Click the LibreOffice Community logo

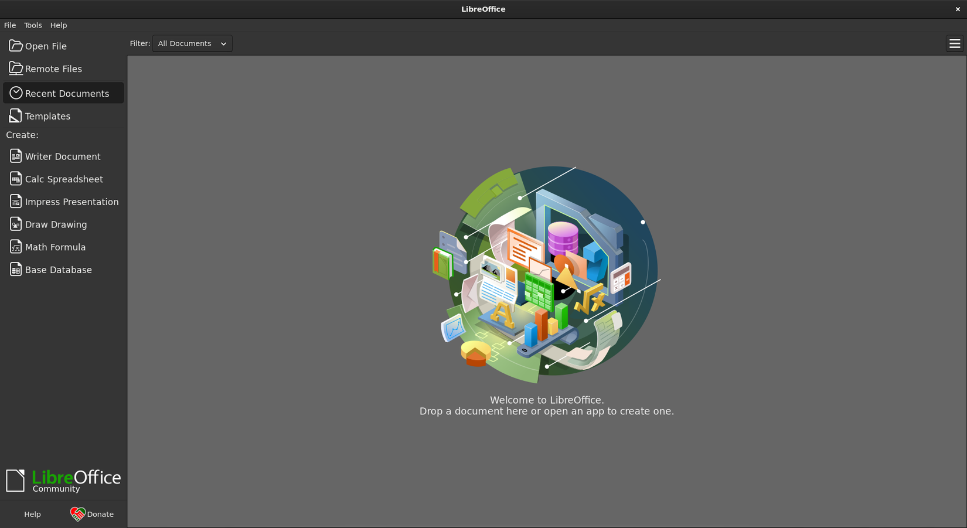click(63, 479)
